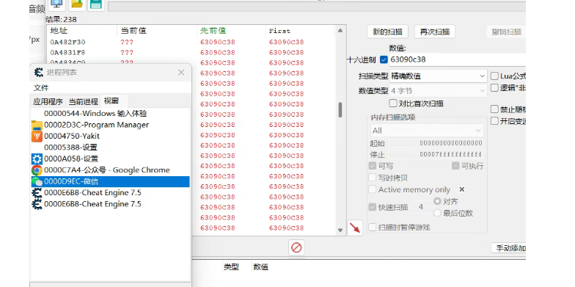Click the 数值 hex input field
Image resolution: width=575 pixels, height=287 pixels.
458,59
